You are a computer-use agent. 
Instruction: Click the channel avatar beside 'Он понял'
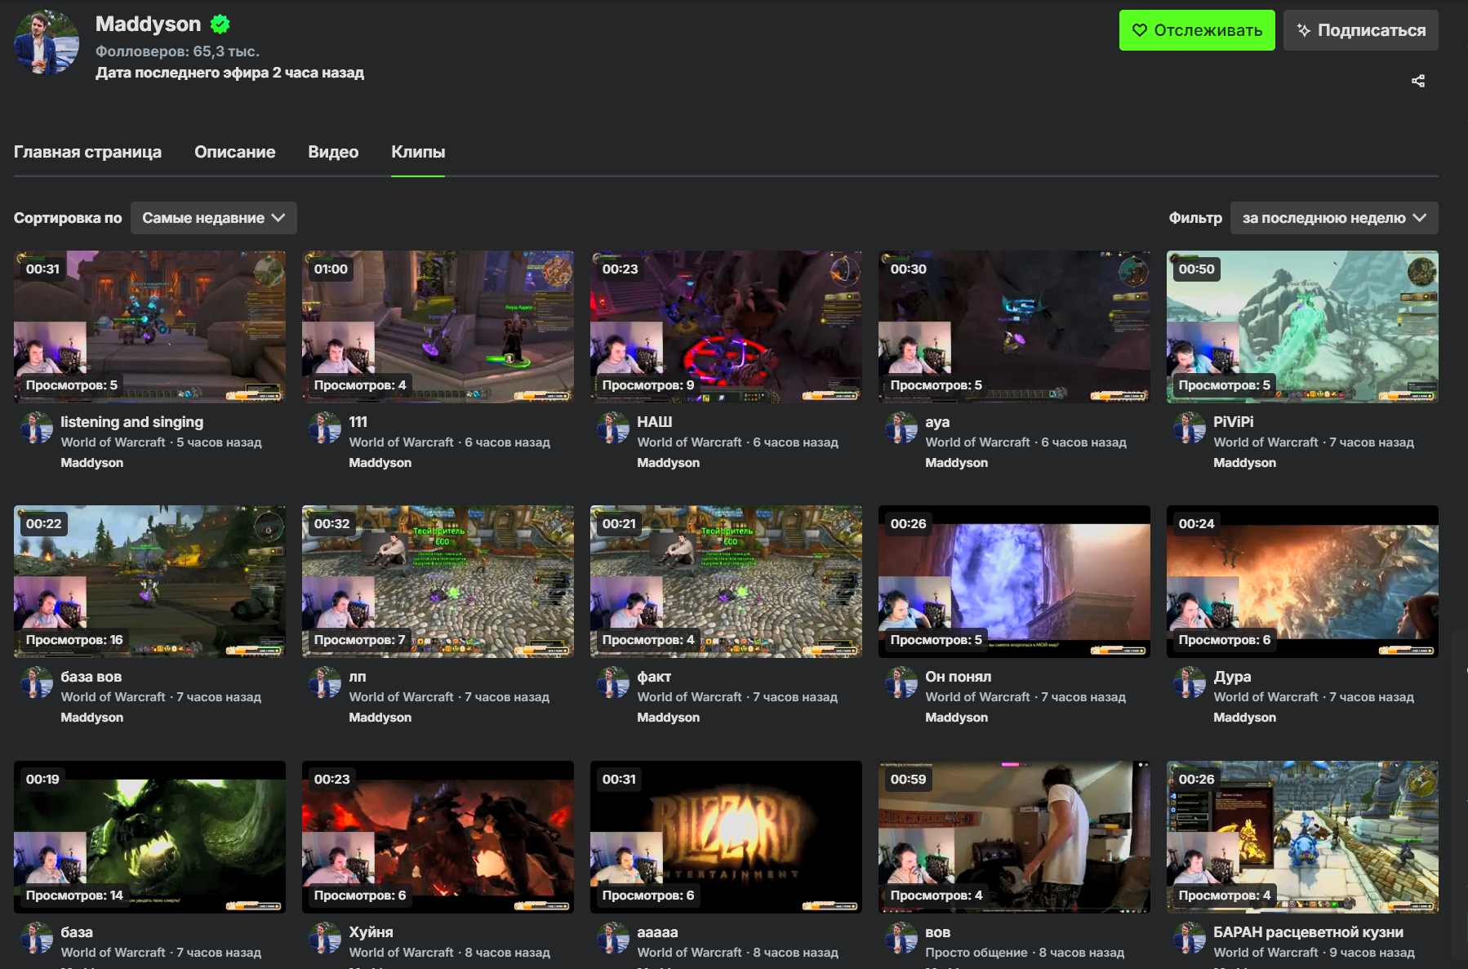901,682
